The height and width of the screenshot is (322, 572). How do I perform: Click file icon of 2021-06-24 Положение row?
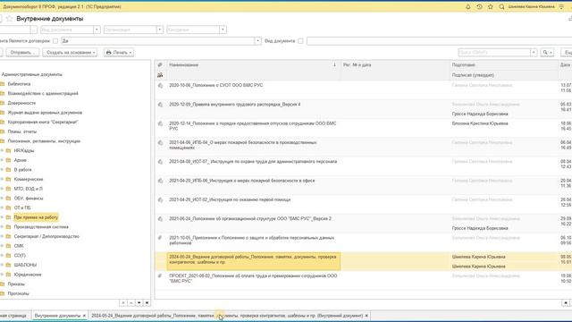pyautogui.click(x=160, y=219)
